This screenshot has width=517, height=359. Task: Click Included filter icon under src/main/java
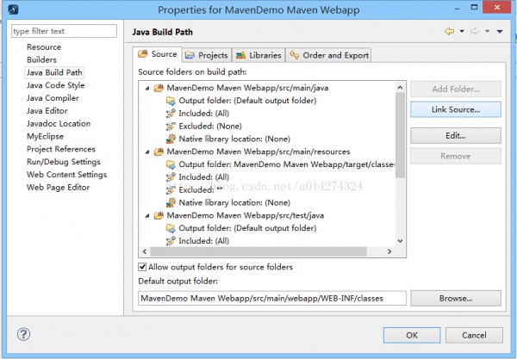point(171,114)
